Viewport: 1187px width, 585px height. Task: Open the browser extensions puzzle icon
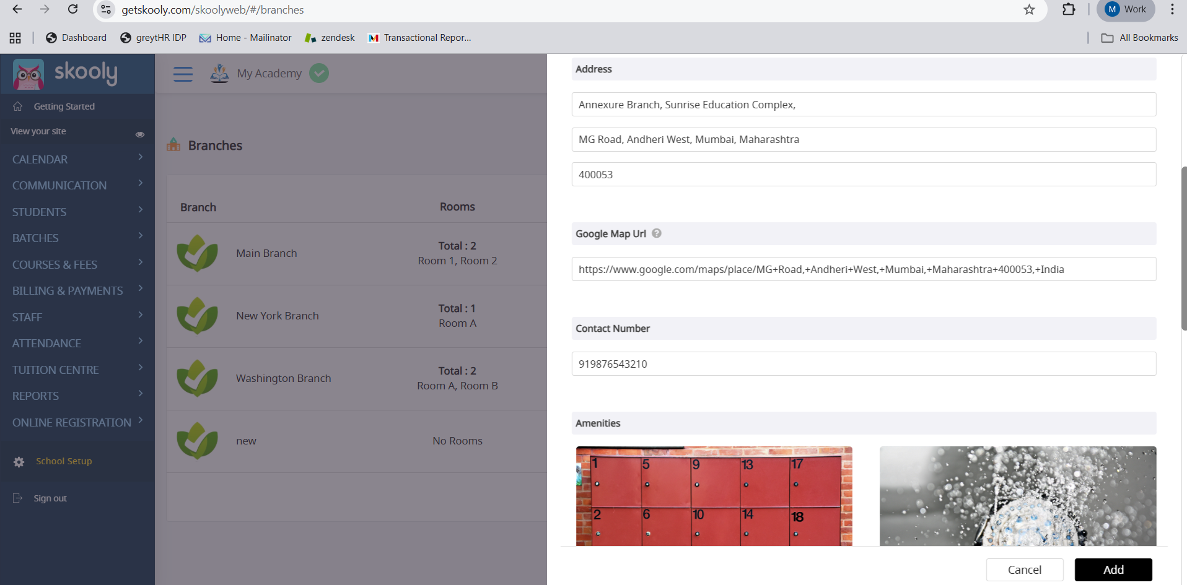pos(1069,9)
